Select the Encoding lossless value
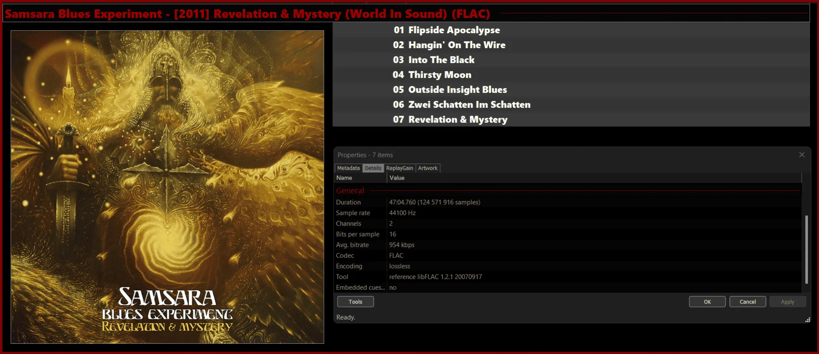 click(399, 266)
